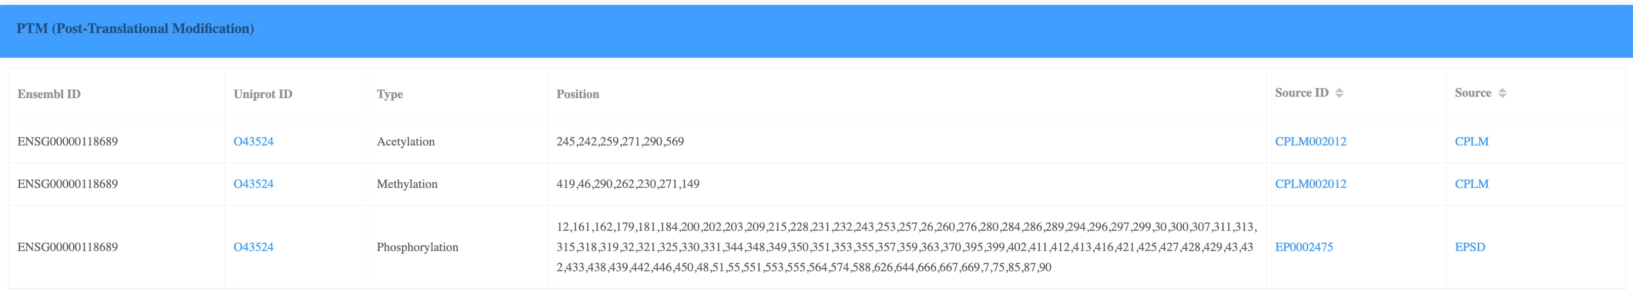Select the Type column header
This screenshot has width=1633, height=293.
click(390, 94)
